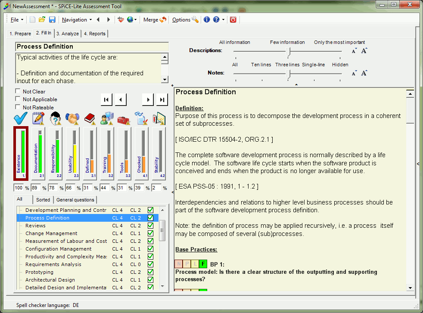Select the All list tab
Image resolution: width=423 pixels, height=313 pixels.
(x=19, y=199)
